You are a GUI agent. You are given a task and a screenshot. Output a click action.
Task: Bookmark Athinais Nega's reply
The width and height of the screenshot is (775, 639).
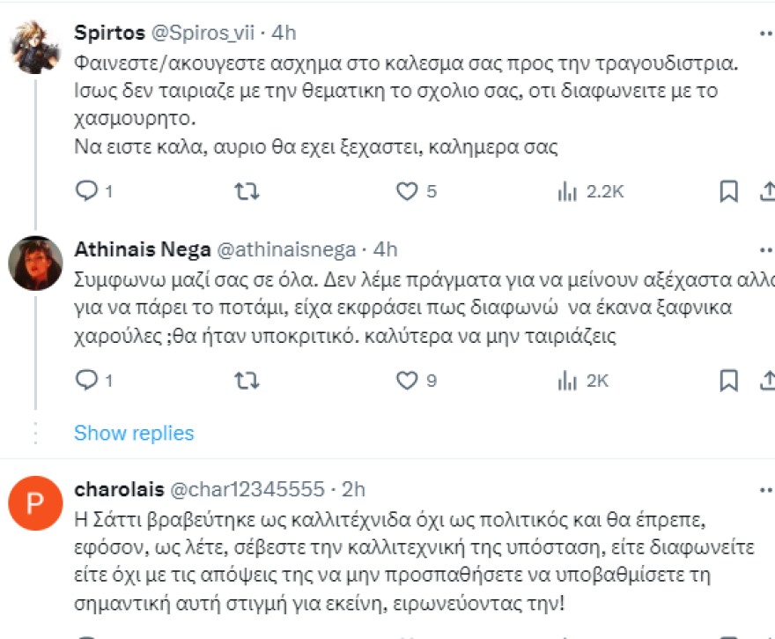pos(729,380)
